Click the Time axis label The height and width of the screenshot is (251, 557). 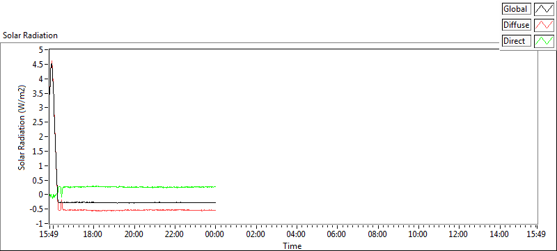point(292,245)
